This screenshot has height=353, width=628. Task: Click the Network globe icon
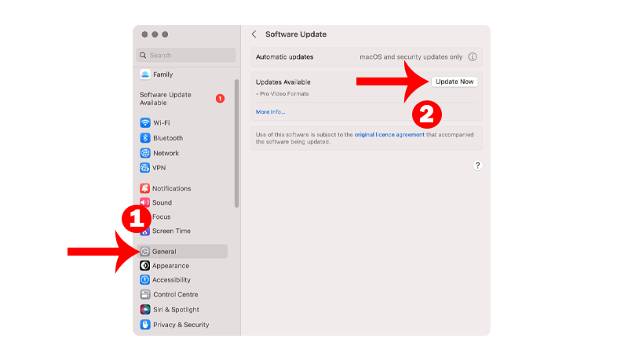[x=145, y=153]
